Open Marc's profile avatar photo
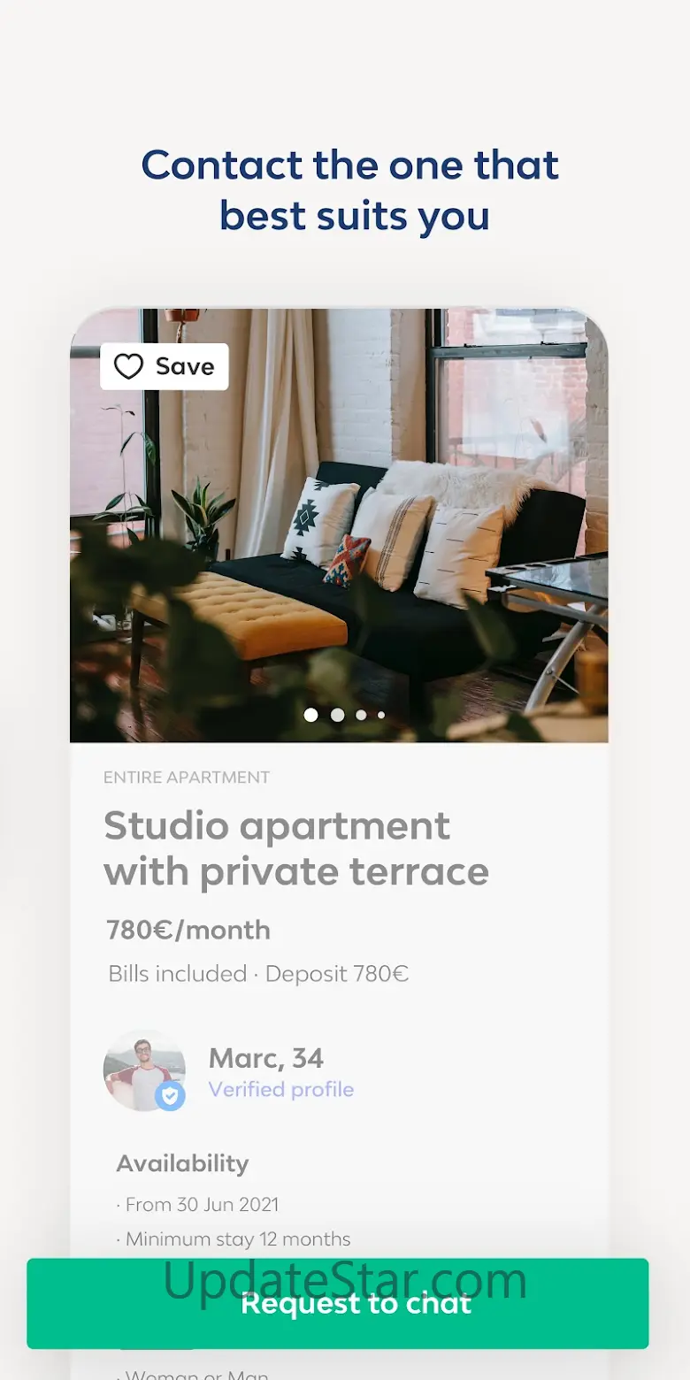Screen dimensions: 690x1380 pyautogui.click(x=144, y=1070)
